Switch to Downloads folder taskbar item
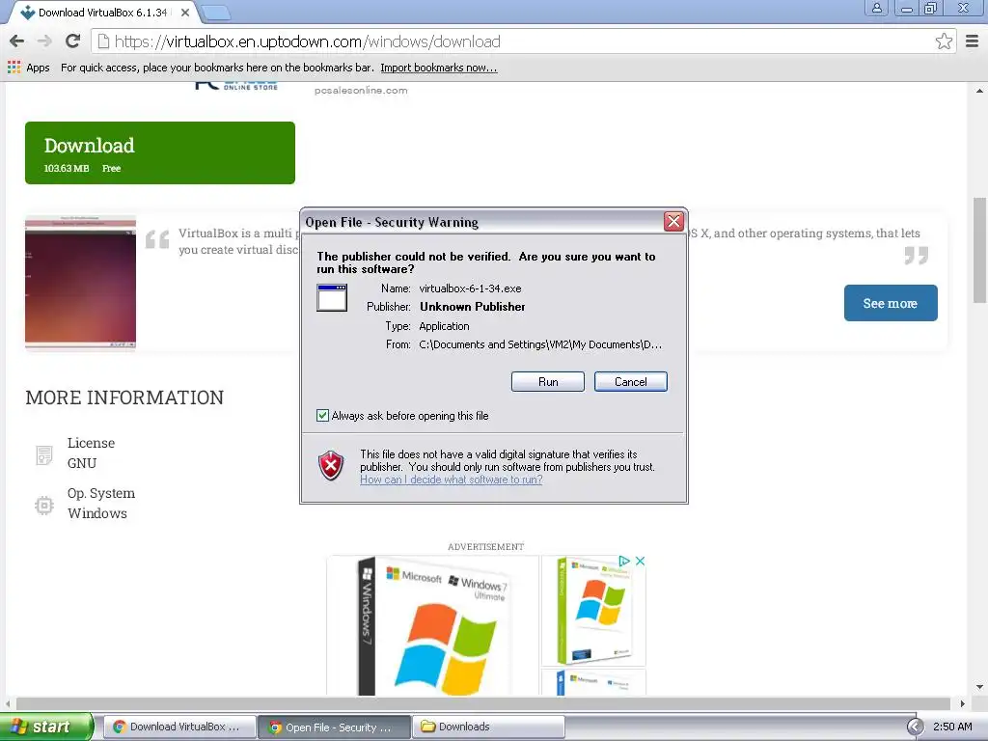This screenshot has width=988, height=741. pos(488,727)
